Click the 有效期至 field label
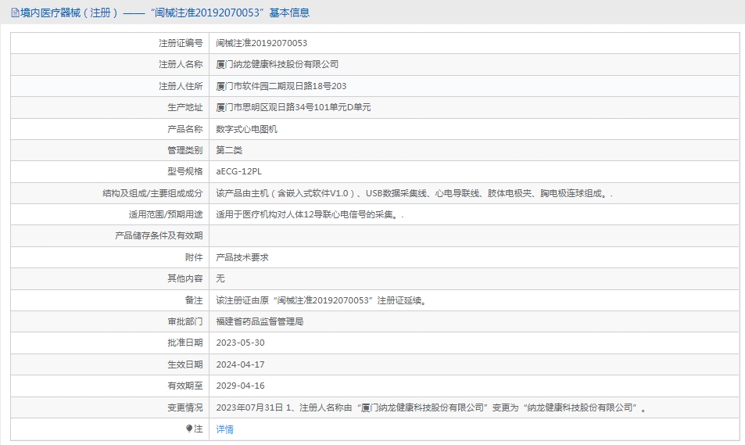 pos(184,386)
